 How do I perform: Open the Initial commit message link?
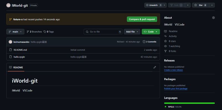(78, 50)
